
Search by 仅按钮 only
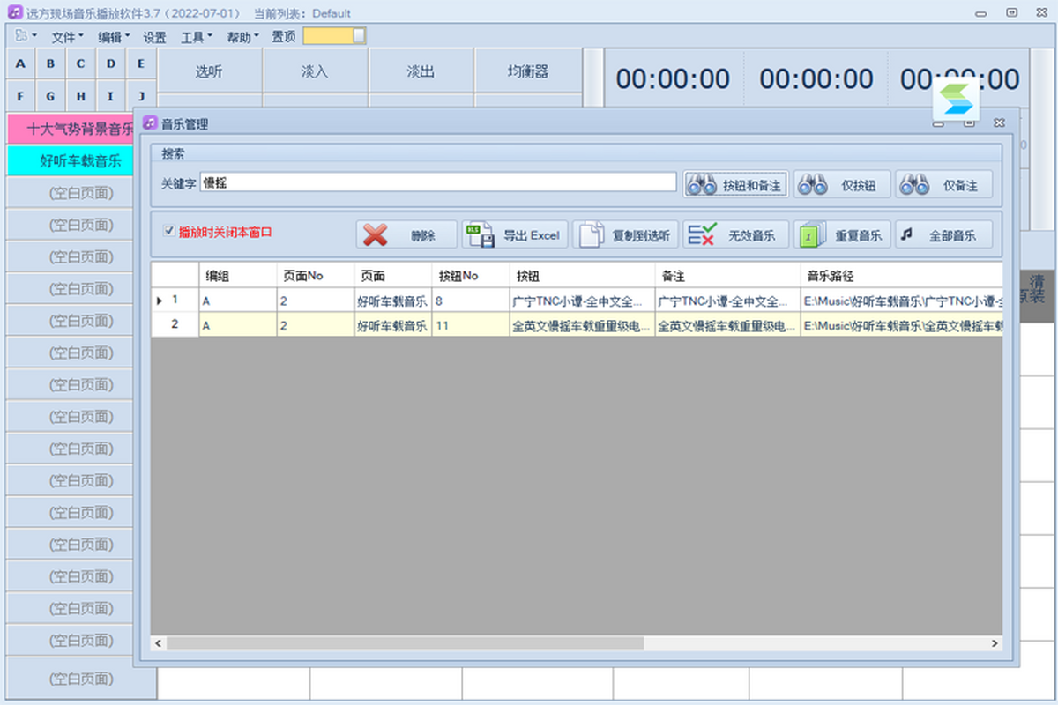pos(842,185)
